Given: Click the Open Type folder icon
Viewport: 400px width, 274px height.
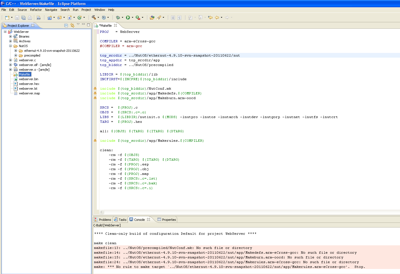Looking at the screenshot, I should coord(152,18).
